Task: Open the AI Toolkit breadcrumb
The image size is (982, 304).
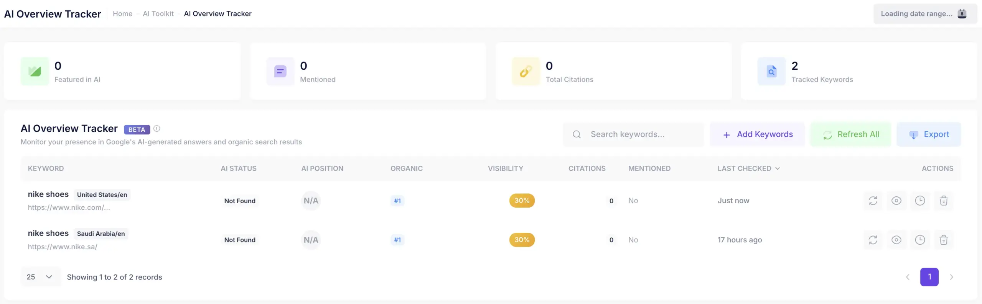Action: 158,14
